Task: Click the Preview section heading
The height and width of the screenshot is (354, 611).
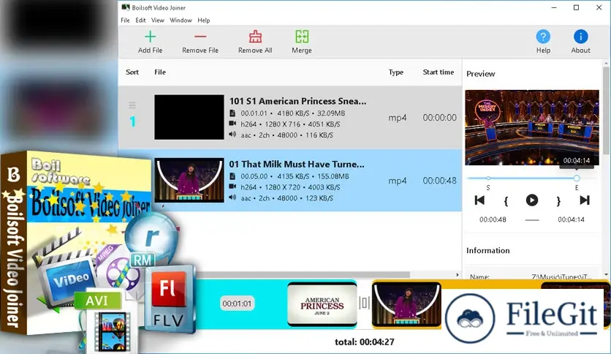Action: 480,74
